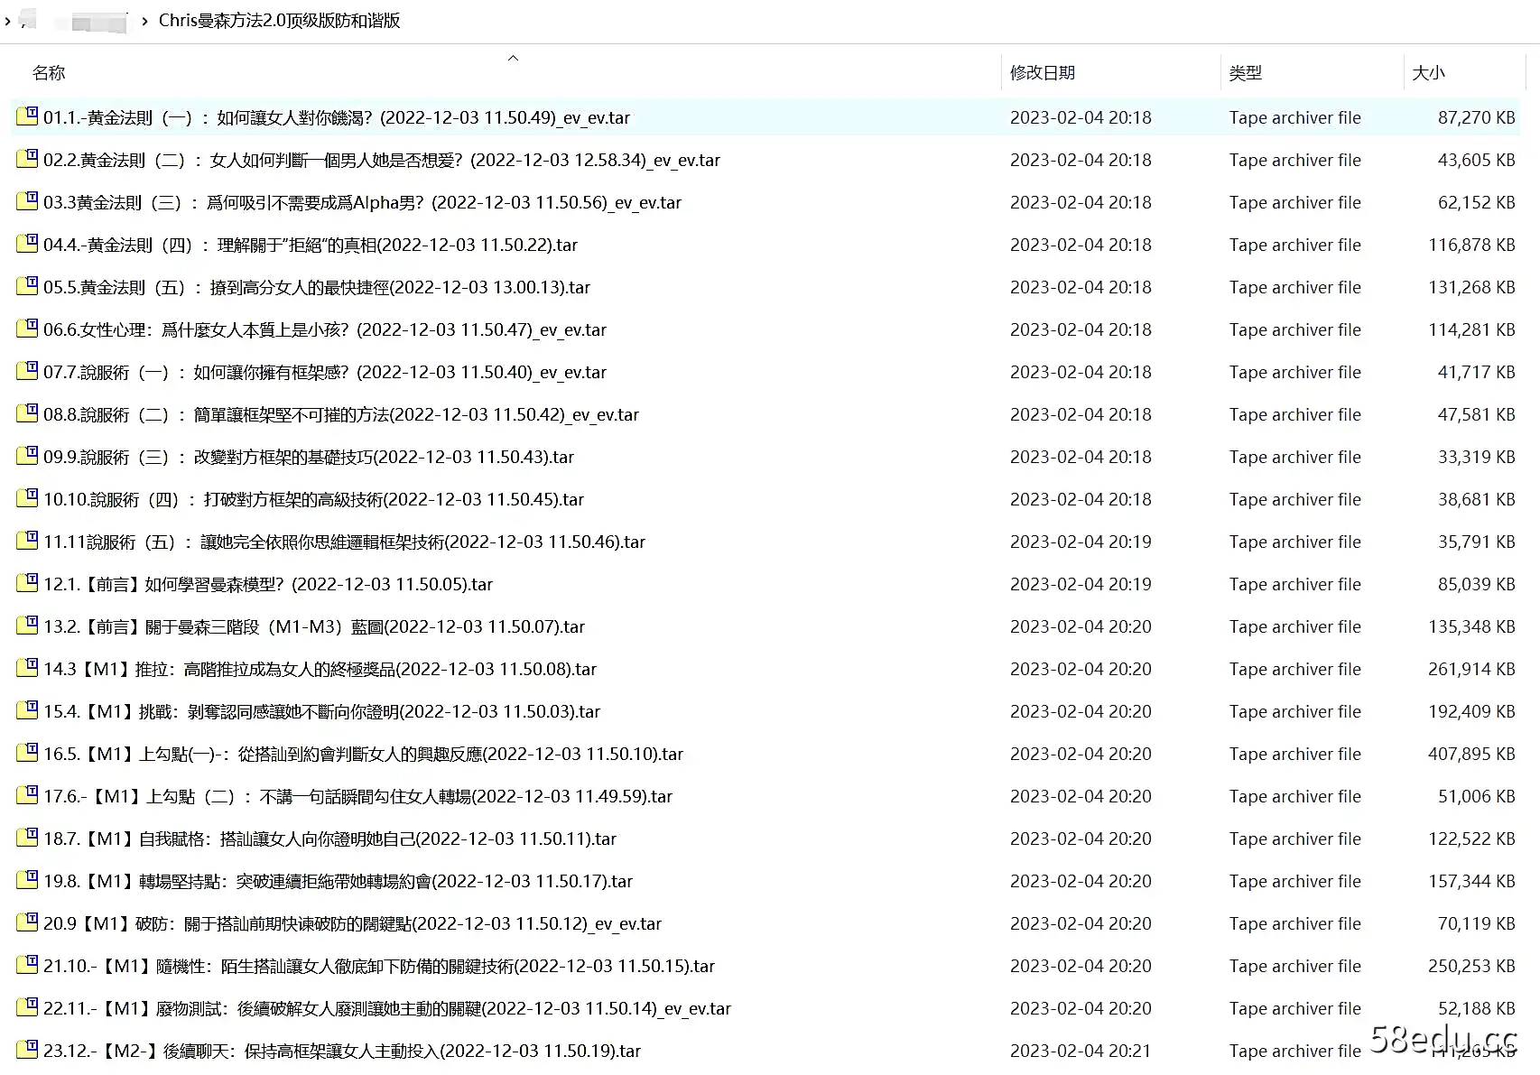Select file 18.7 M1 自我賦格 by name
Image resolution: width=1540 pixels, height=1075 pixels.
329,839
